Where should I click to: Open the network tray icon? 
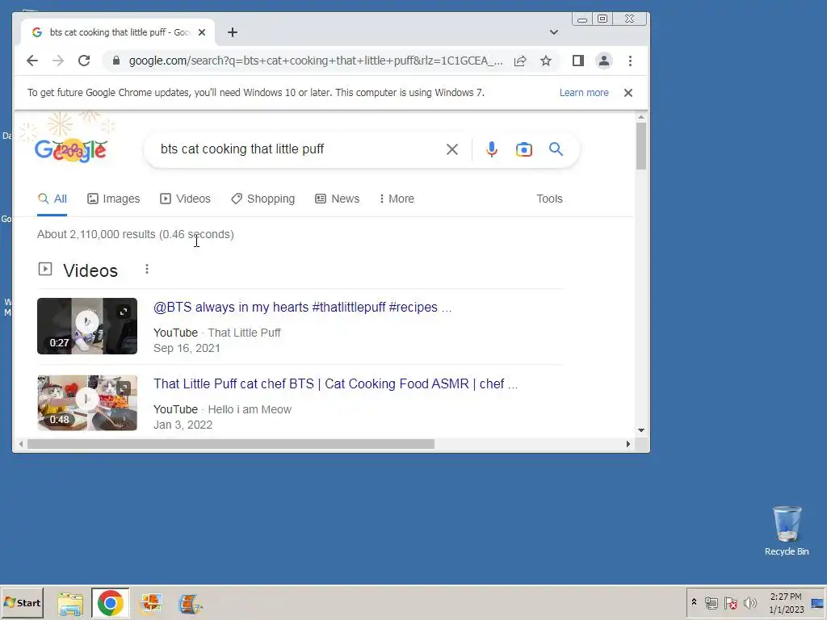pos(711,602)
